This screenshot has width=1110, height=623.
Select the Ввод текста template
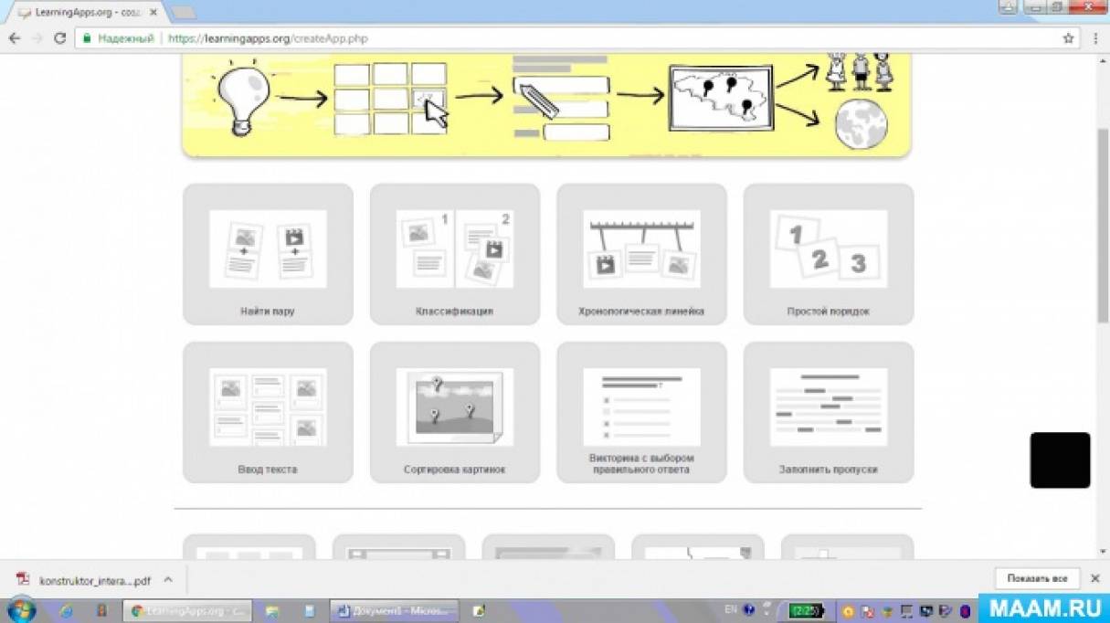[268, 412]
